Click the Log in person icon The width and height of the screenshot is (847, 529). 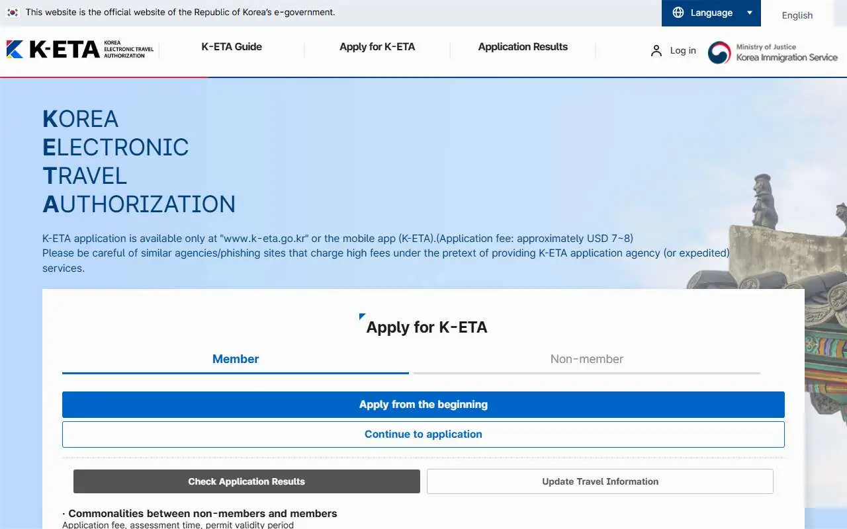click(x=656, y=50)
